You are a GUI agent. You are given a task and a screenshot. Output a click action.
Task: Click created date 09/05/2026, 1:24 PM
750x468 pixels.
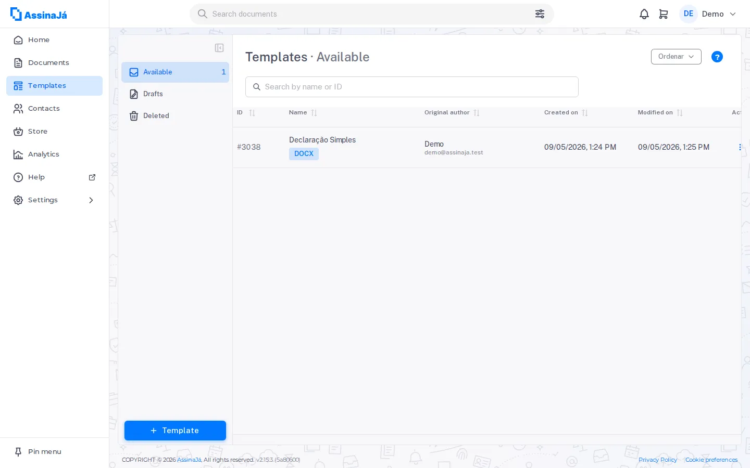click(x=580, y=147)
